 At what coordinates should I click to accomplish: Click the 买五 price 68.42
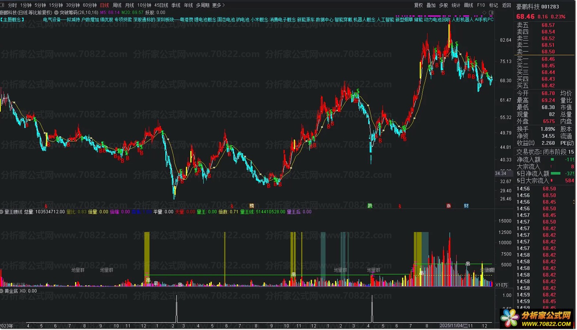548,85
